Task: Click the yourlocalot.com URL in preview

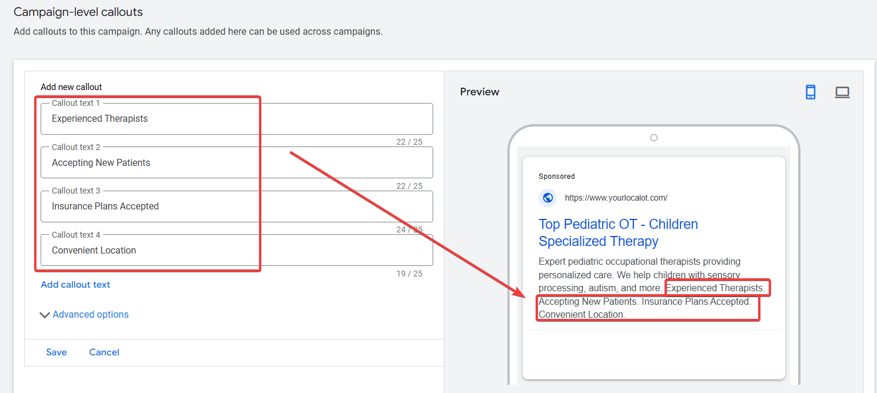Action: pyautogui.click(x=616, y=198)
